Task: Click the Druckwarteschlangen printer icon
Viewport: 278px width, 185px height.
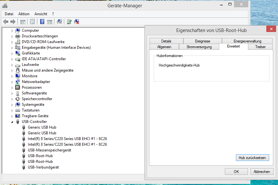Action: pos(18,36)
